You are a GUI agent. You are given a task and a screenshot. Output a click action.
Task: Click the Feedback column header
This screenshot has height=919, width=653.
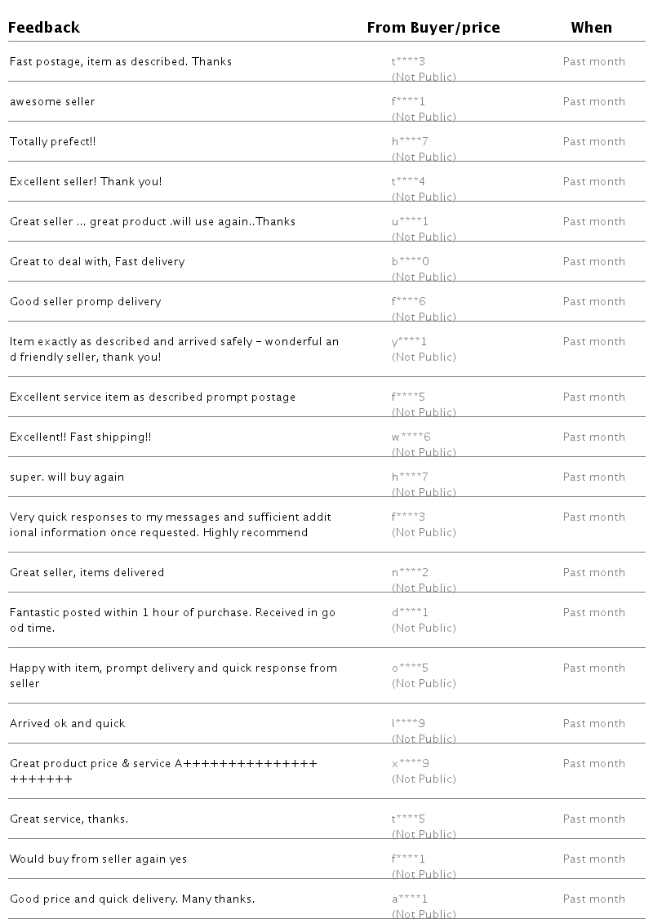[44, 28]
